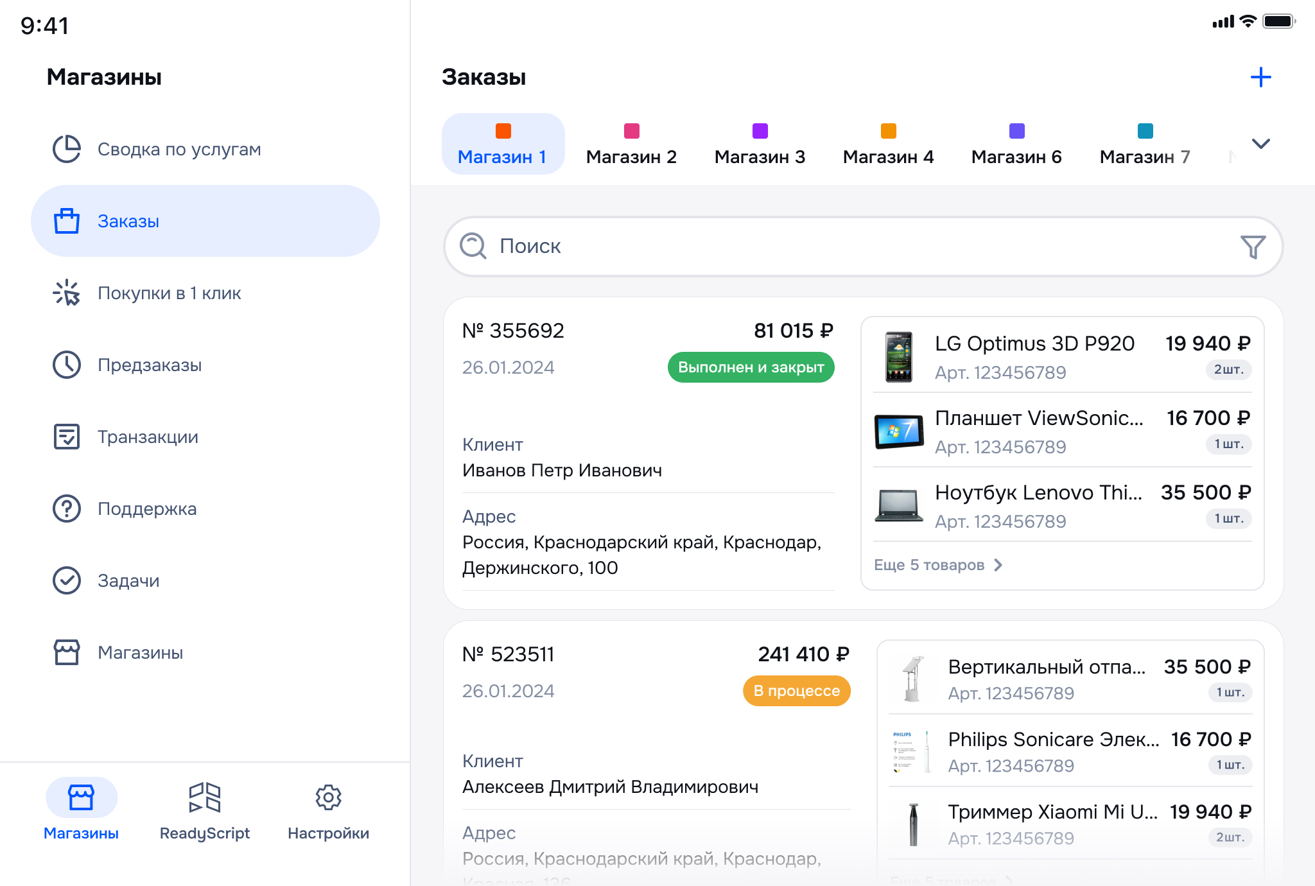Expand Еще 5 товаров in order 355692
The width and height of the screenshot is (1315, 886).
coord(938,565)
